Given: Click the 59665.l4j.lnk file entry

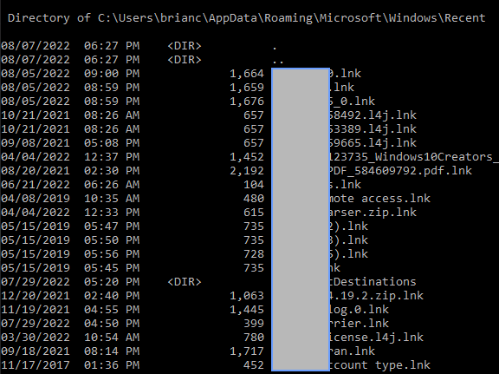Looking at the screenshot, I should coord(373,143).
